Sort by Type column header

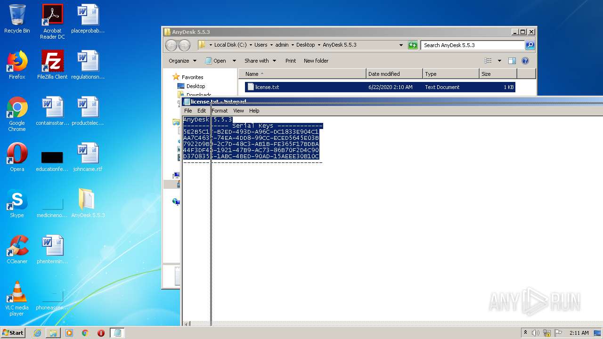click(x=451, y=74)
